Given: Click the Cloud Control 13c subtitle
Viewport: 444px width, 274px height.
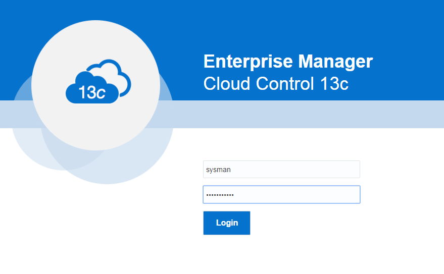Looking at the screenshot, I should coord(276,83).
